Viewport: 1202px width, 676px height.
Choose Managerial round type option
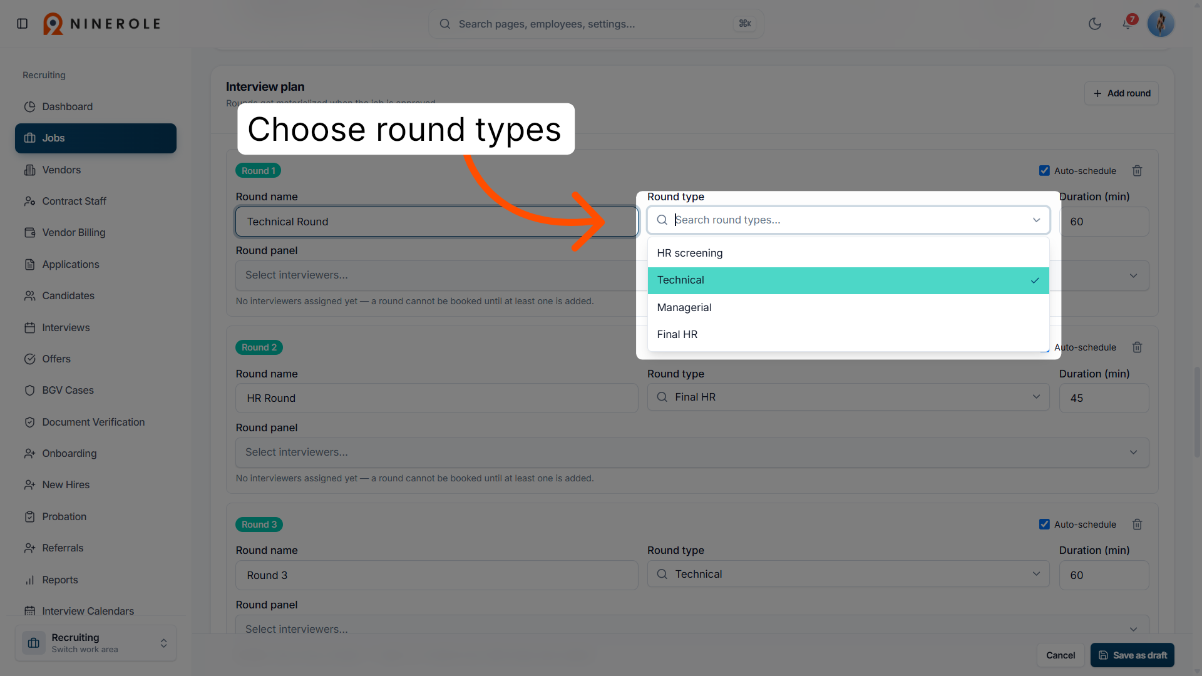[x=848, y=307]
